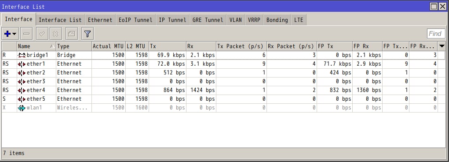Open the Bonding tab
Screen dimensions: 449x162
tap(277, 20)
